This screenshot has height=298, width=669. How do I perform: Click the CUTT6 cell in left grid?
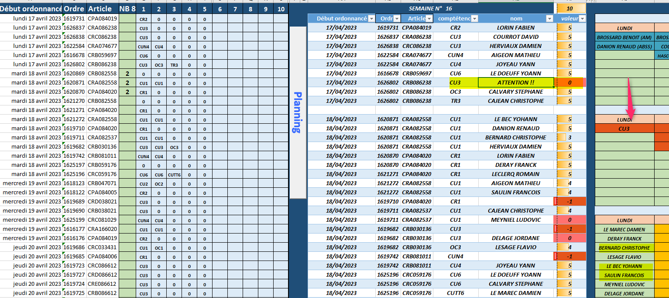pos(174,174)
